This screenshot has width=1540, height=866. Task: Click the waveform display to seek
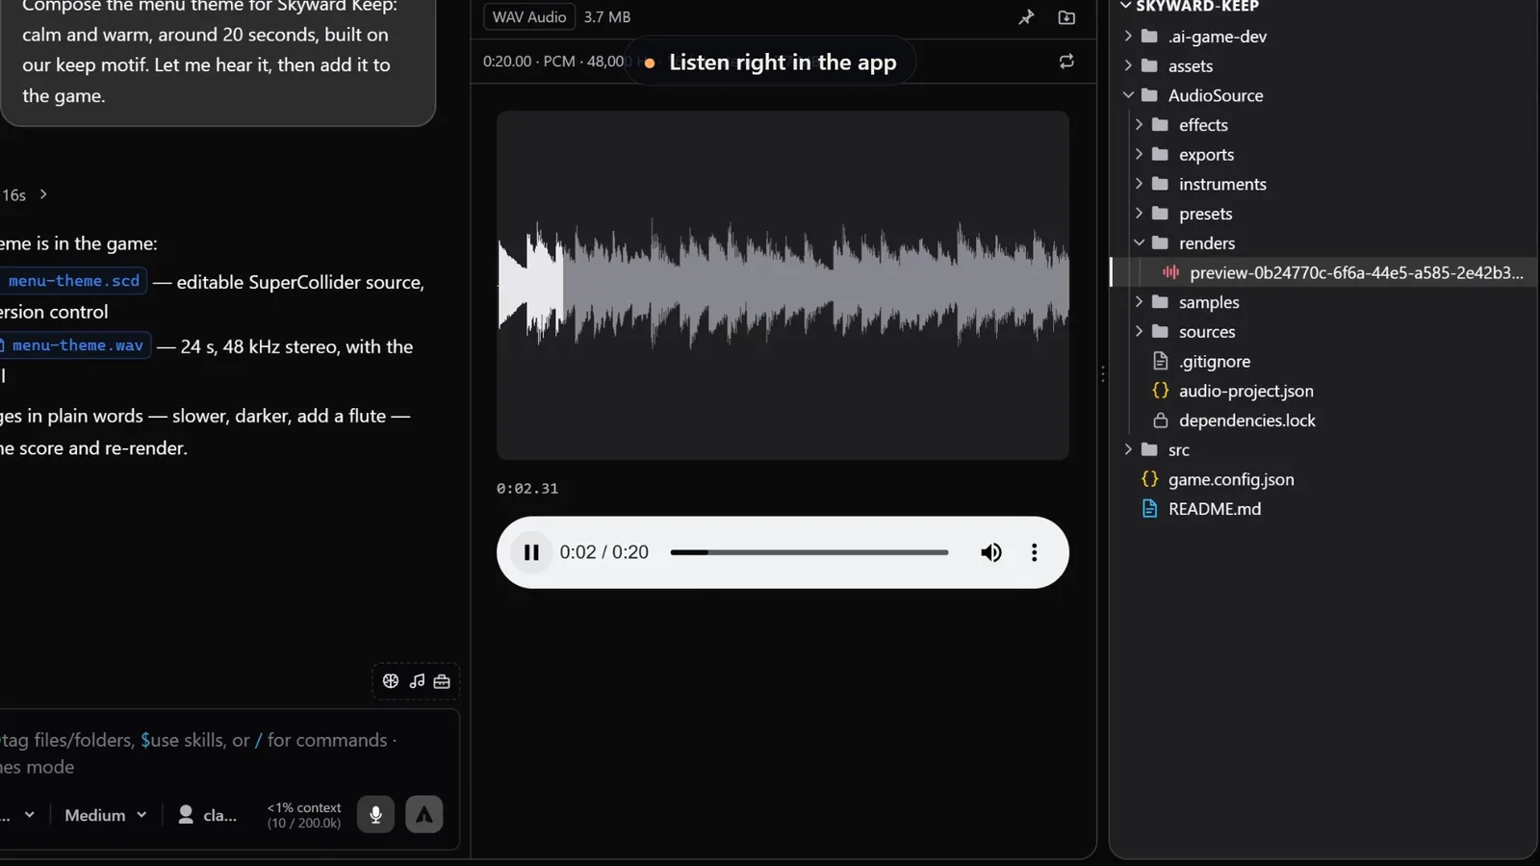[783, 285]
